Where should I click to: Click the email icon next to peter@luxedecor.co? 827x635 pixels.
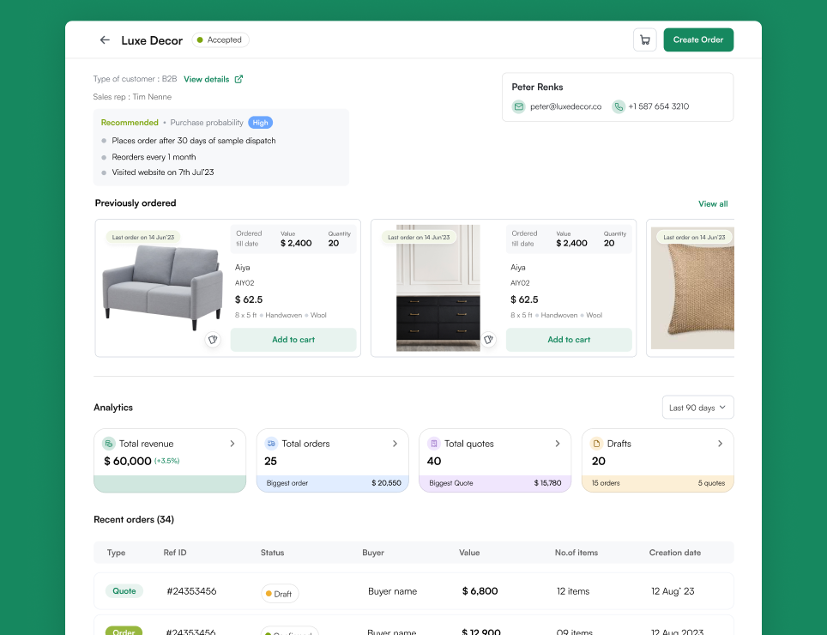pos(518,106)
